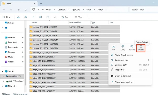This screenshot has height=95, width=158.
Task: Select folder edge_BITS_4144_284210264
Action: 75,57
